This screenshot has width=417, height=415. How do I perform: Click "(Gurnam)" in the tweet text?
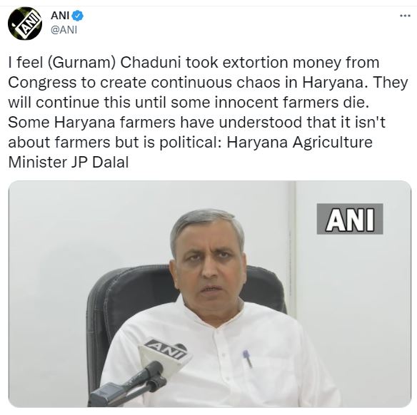point(81,63)
